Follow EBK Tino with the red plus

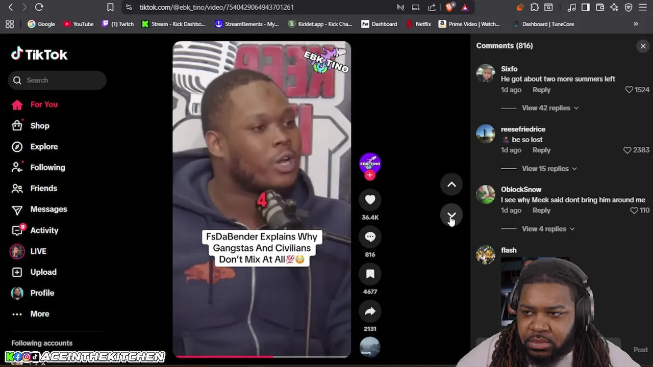click(370, 175)
